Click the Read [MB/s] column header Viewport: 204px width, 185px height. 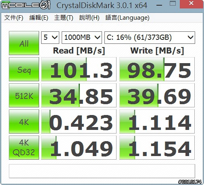79,51
